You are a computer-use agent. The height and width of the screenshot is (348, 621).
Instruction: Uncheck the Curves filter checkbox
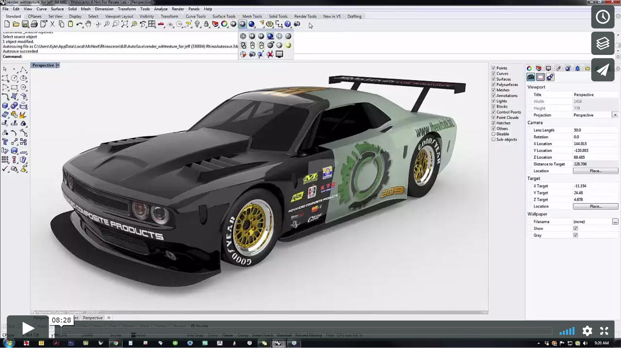coord(494,74)
